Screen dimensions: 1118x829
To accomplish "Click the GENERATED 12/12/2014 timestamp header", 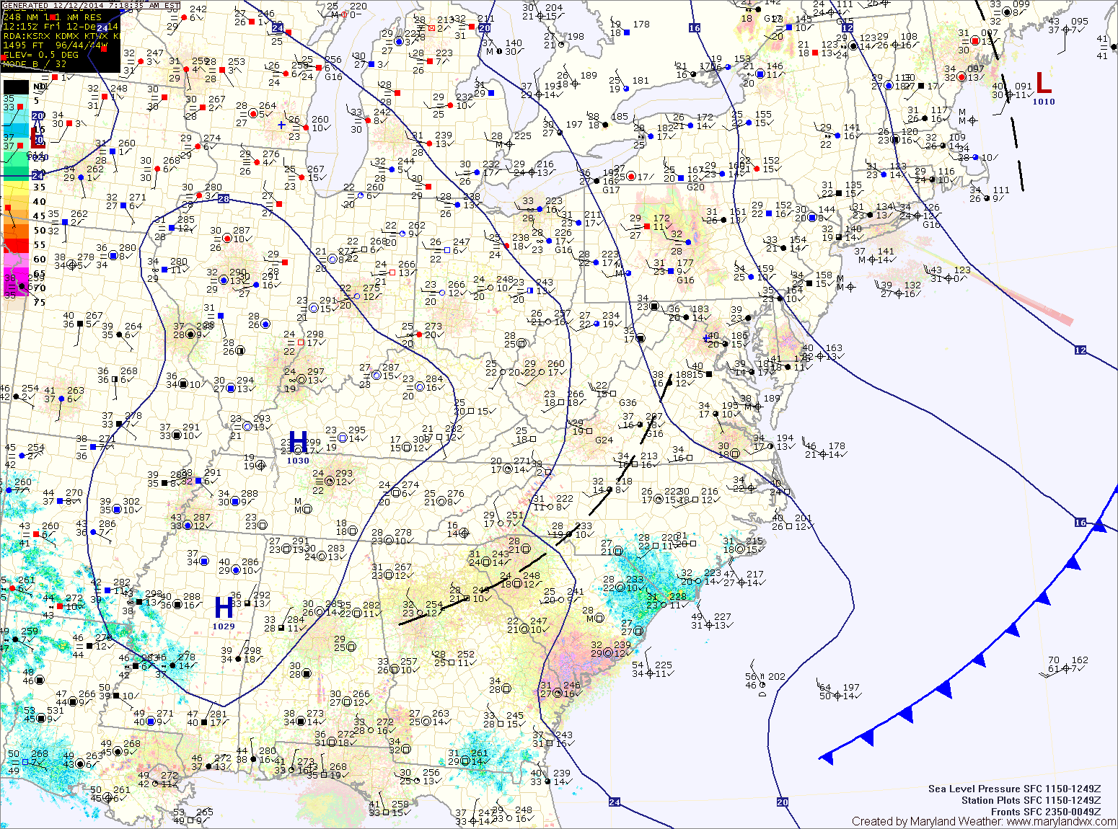I will tap(90, 5).
